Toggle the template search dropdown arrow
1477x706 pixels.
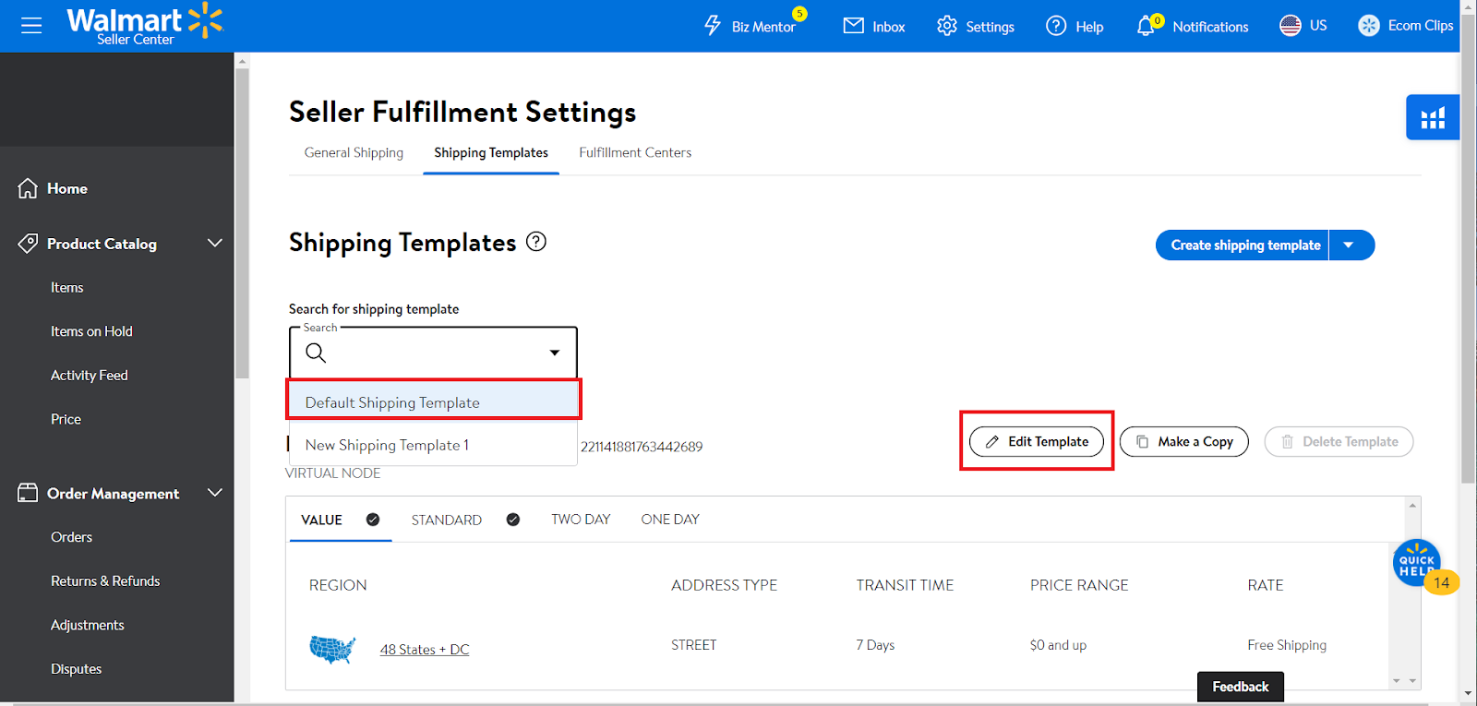[x=555, y=353]
